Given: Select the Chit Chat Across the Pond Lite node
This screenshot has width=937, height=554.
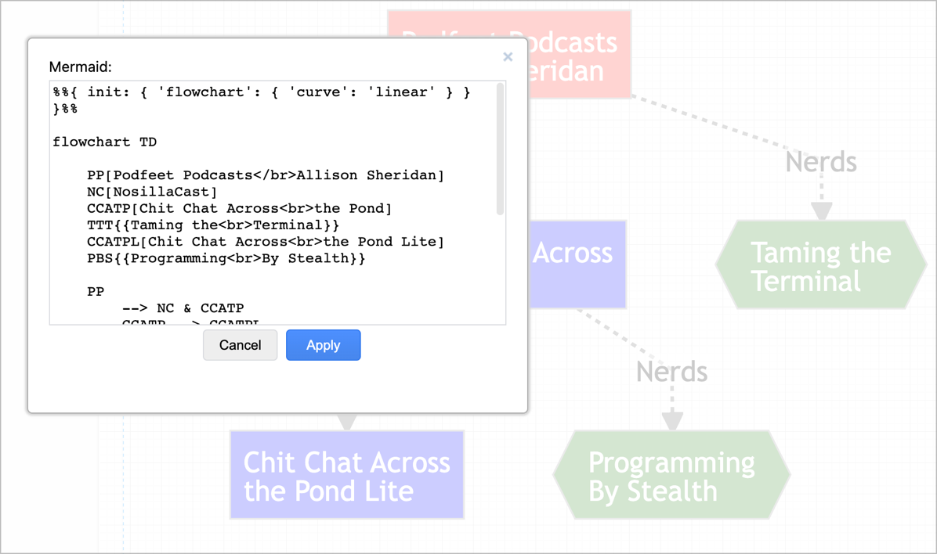Looking at the screenshot, I should [x=346, y=476].
